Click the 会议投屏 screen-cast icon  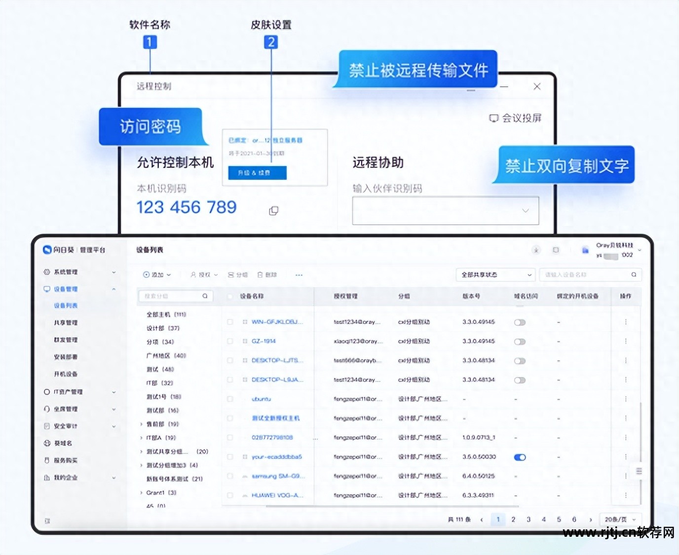click(x=493, y=118)
